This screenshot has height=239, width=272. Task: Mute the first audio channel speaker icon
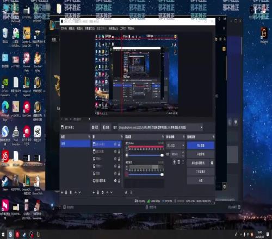pos(127,155)
